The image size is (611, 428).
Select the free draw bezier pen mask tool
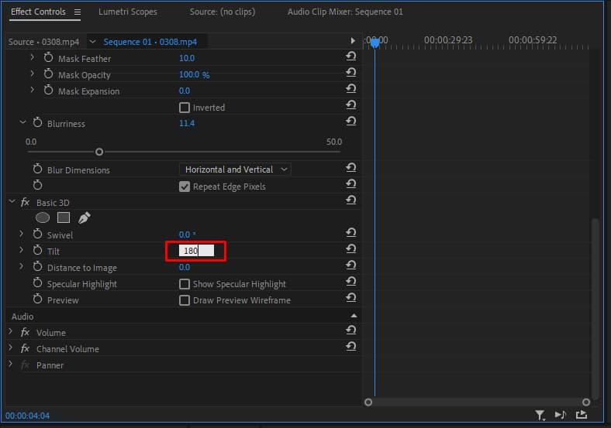coord(85,218)
